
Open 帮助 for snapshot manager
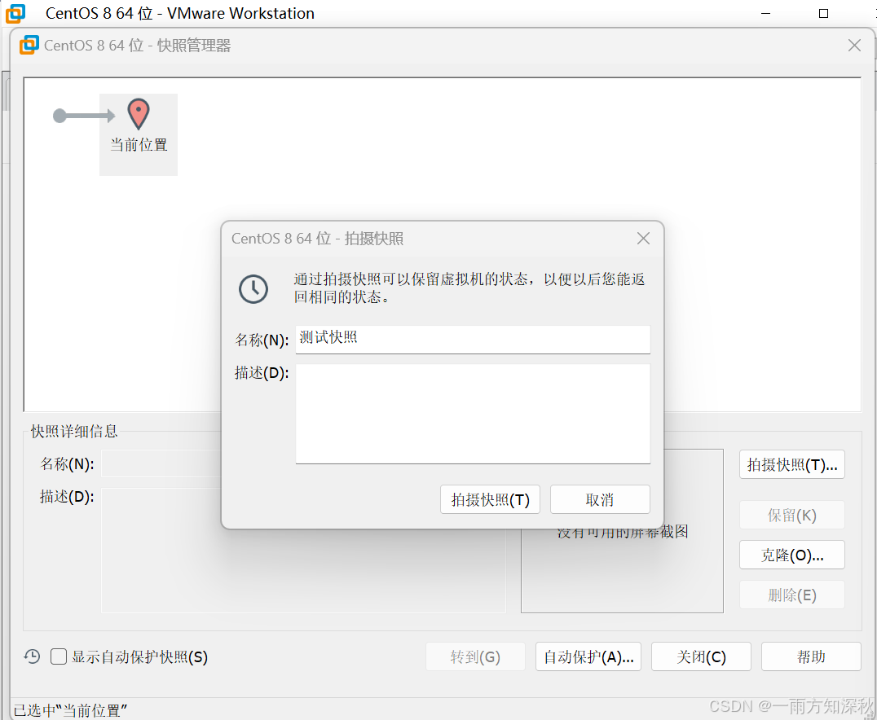pos(811,656)
